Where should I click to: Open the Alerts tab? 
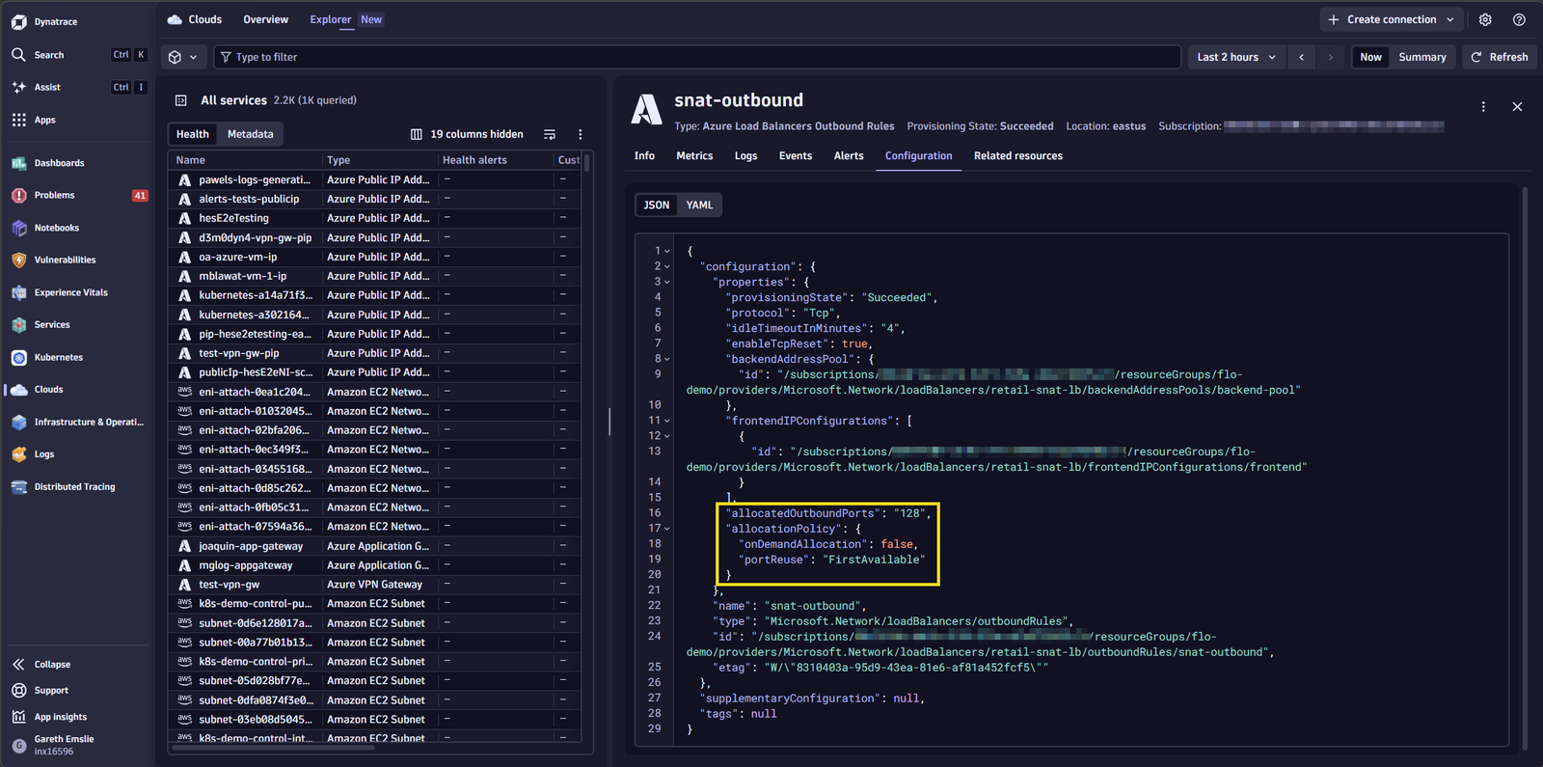click(x=849, y=156)
